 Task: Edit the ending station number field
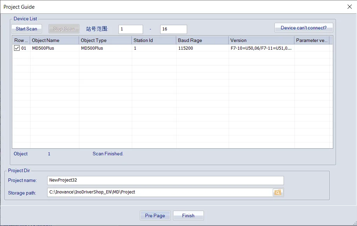(173, 29)
